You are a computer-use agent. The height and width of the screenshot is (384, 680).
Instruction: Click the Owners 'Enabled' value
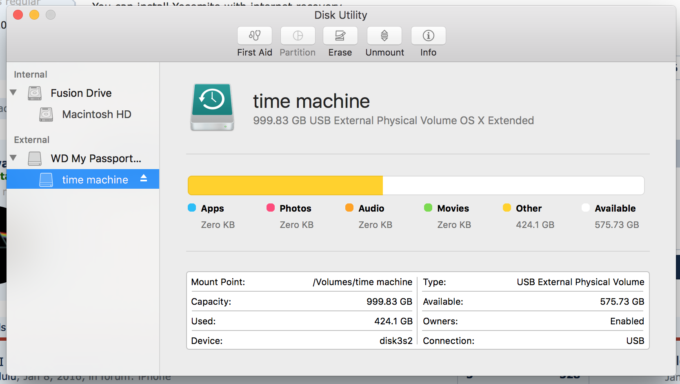tap(627, 321)
